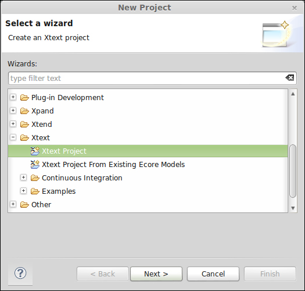Collapse the Xtext category
Image resolution: width=305 pixels, height=291 pixels.
13,137
